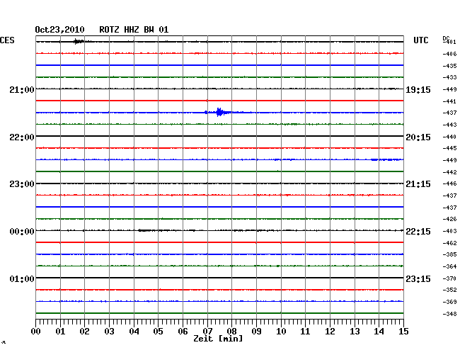The image size is (460, 350).
Task: Click the 12 minute axis tick label
Action: (330, 332)
